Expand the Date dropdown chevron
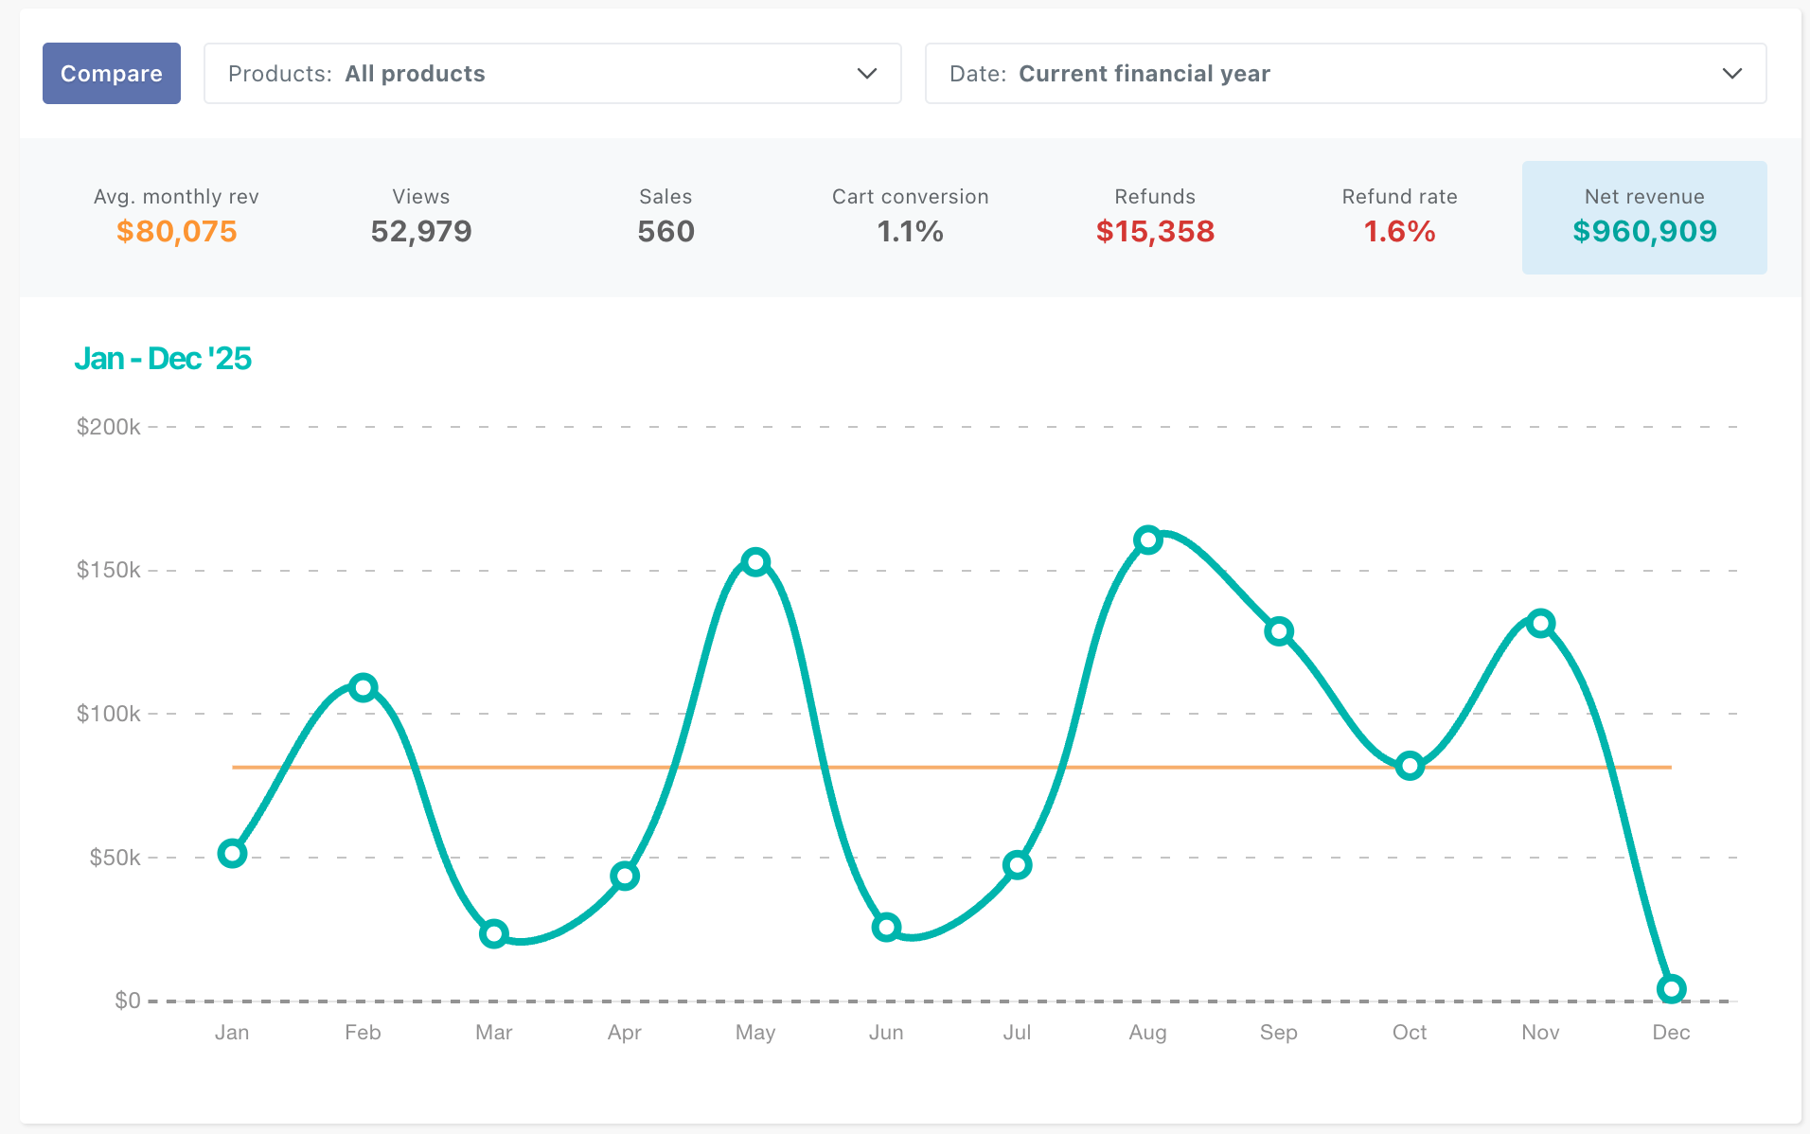This screenshot has width=1810, height=1134. [1731, 73]
